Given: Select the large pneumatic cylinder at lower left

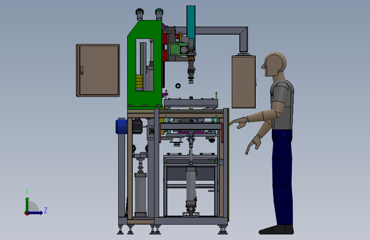Looking at the screenshot, I should pyautogui.click(x=141, y=194).
